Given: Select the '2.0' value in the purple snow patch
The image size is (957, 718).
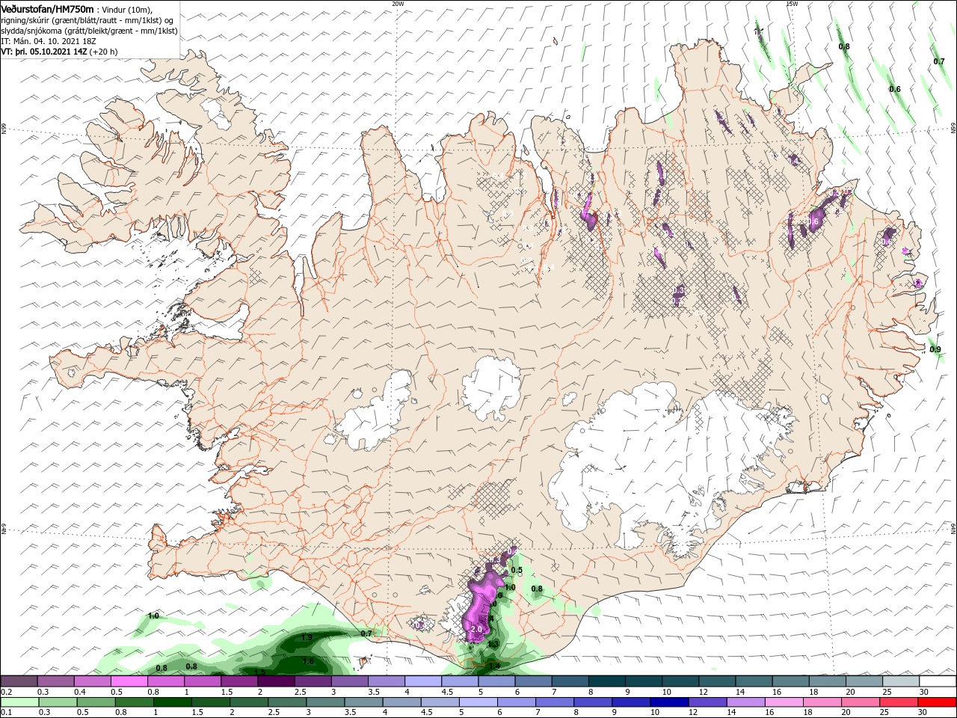Looking at the screenshot, I should pos(476,629).
